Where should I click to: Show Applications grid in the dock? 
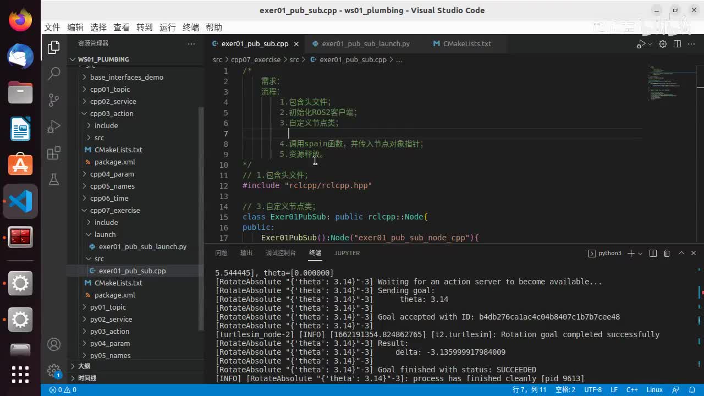(x=20, y=375)
